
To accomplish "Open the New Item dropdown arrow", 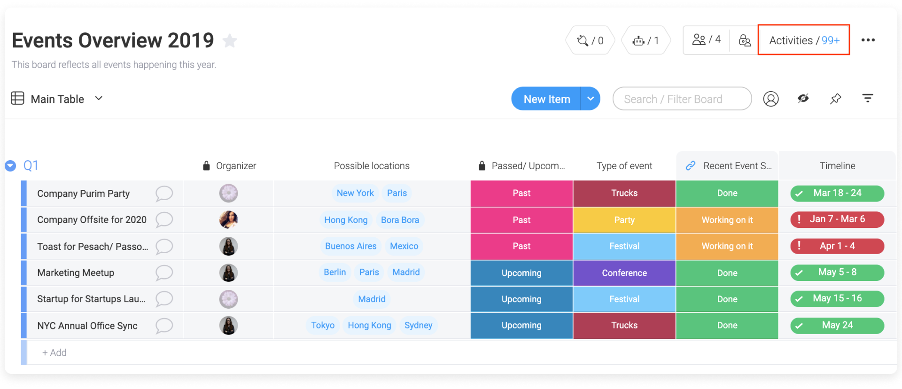I will point(591,99).
